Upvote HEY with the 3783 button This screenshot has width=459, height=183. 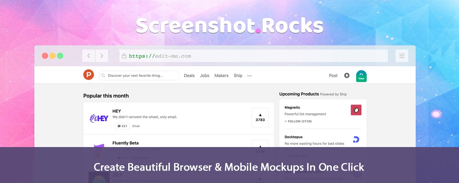[x=260, y=118]
